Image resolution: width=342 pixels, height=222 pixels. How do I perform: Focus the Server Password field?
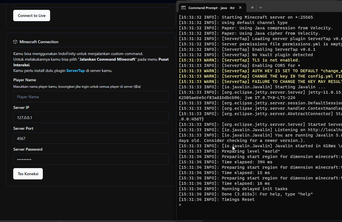tap(91, 159)
